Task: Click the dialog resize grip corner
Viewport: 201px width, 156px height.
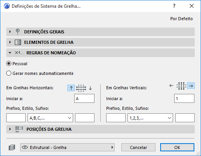Action: pos(198,153)
